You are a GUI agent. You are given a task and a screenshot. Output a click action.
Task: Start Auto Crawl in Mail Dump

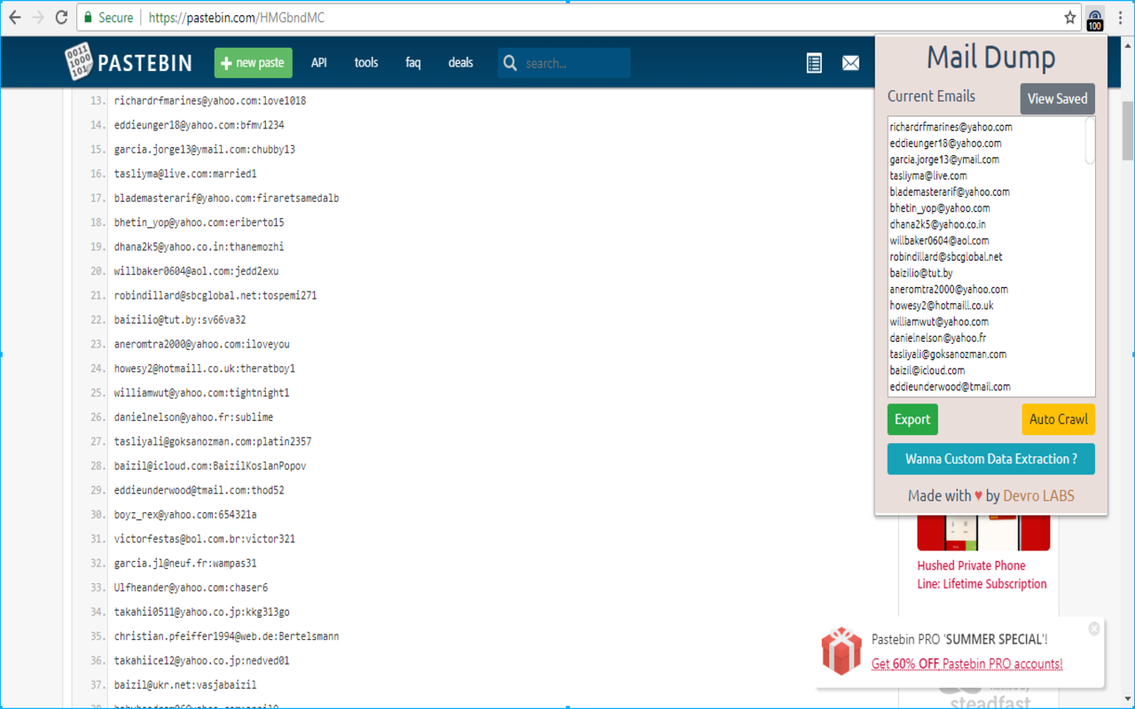pyautogui.click(x=1059, y=419)
